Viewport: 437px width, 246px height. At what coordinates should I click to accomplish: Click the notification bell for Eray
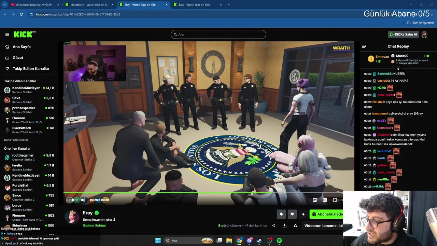pyautogui.click(x=281, y=214)
